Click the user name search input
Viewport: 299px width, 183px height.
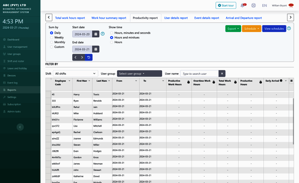(199, 74)
